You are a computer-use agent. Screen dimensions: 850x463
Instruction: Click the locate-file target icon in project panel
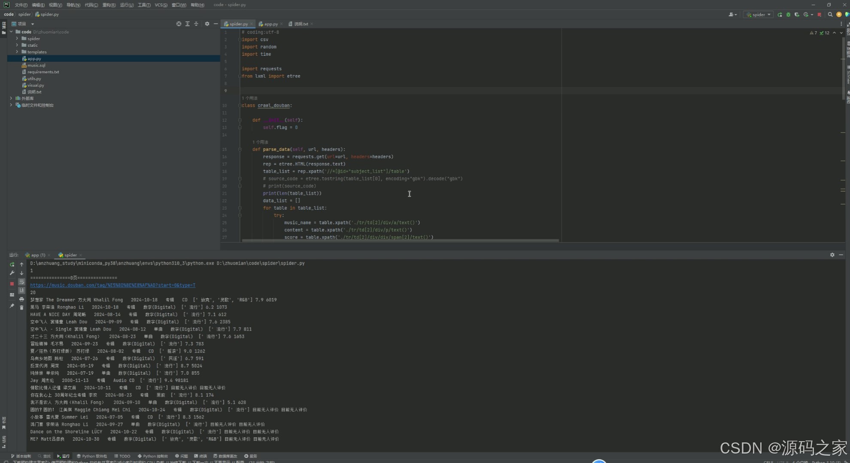(179, 24)
